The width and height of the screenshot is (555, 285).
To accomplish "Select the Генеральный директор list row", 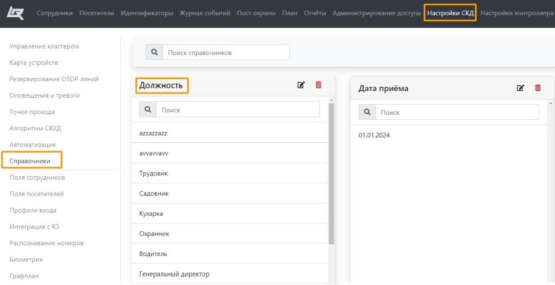I will click(174, 274).
